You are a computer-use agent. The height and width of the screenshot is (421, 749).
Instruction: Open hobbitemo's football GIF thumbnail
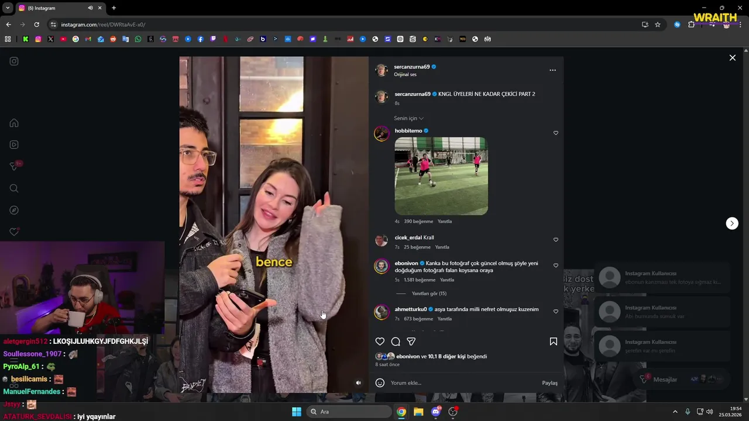pyautogui.click(x=441, y=176)
